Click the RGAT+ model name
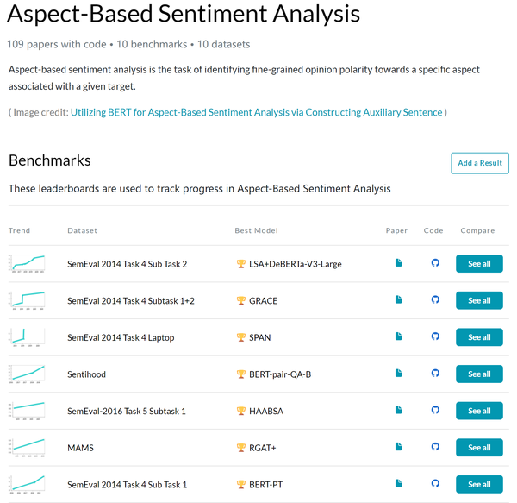This screenshot has width=517, height=503. (262, 448)
